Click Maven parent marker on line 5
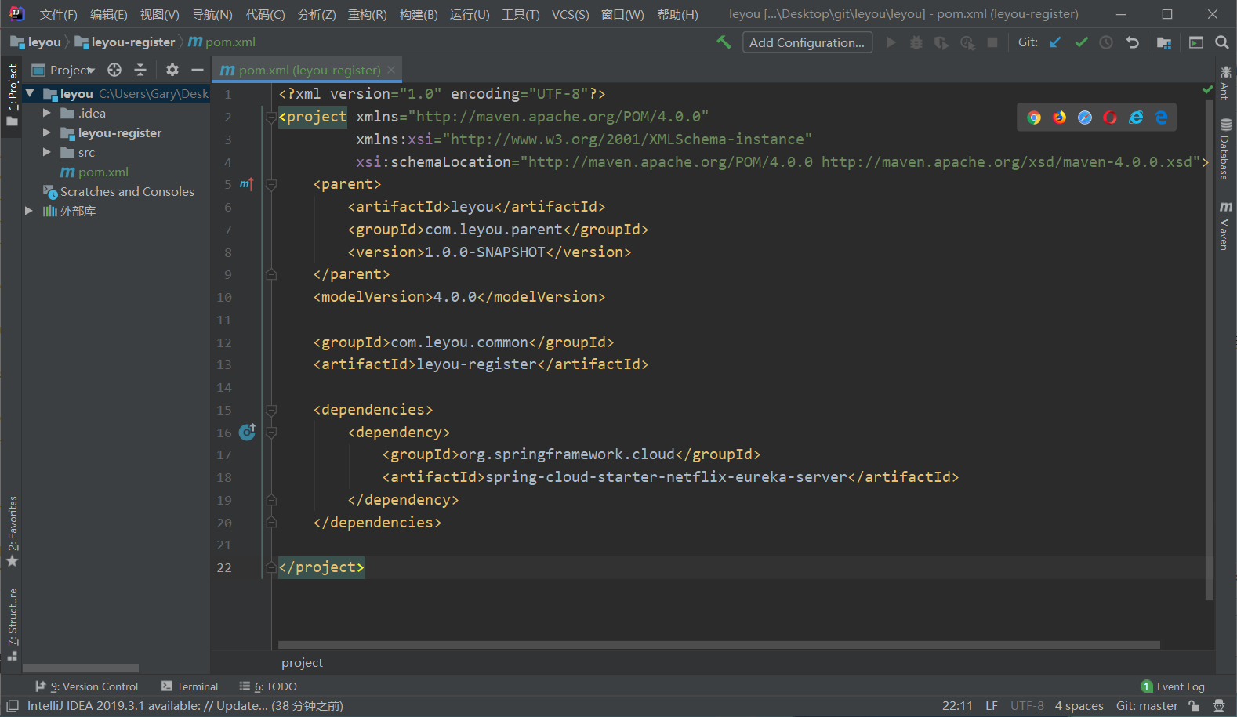The width and height of the screenshot is (1237, 717). (246, 184)
